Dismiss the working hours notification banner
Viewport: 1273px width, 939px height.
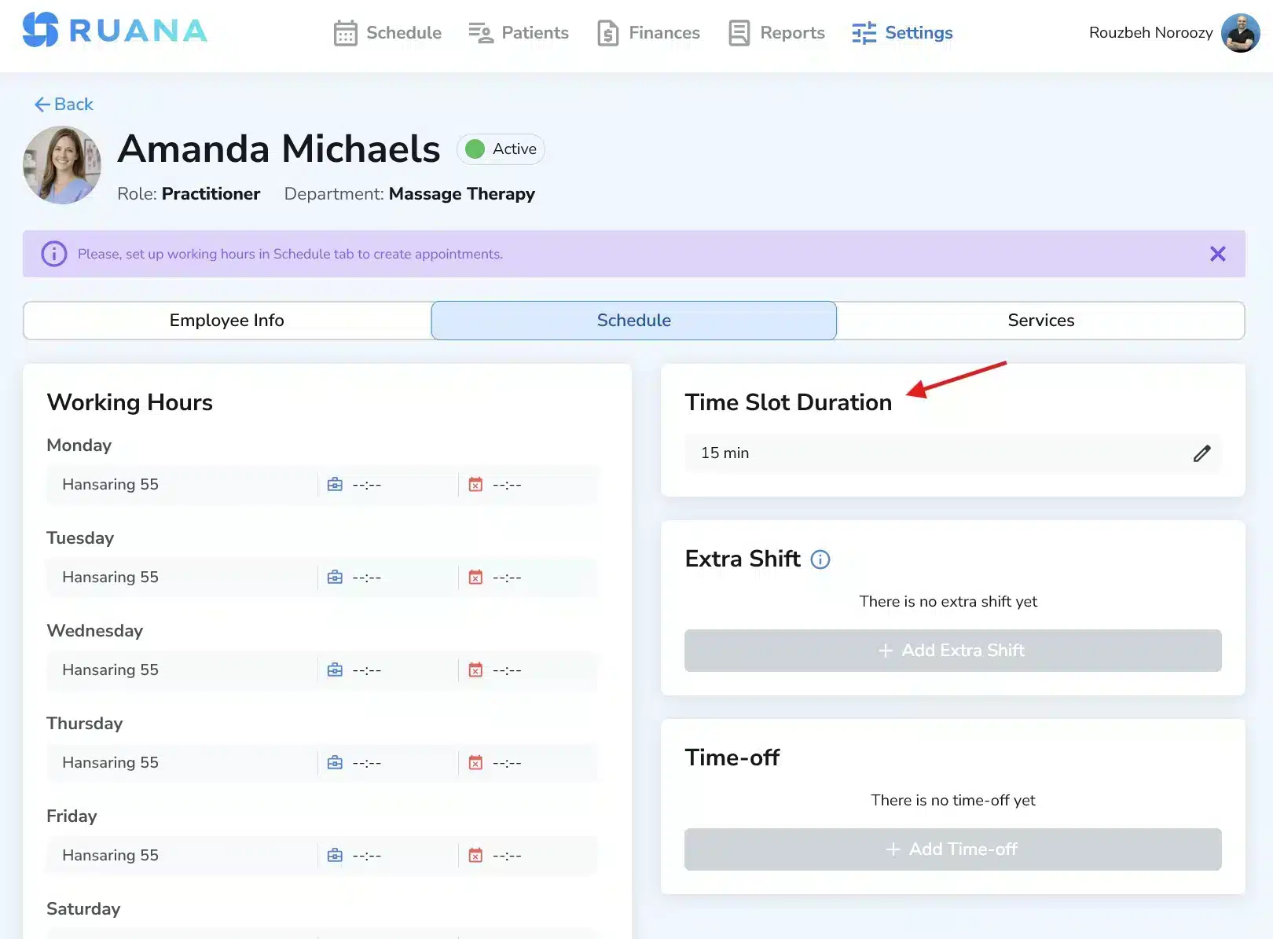(1218, 253)
